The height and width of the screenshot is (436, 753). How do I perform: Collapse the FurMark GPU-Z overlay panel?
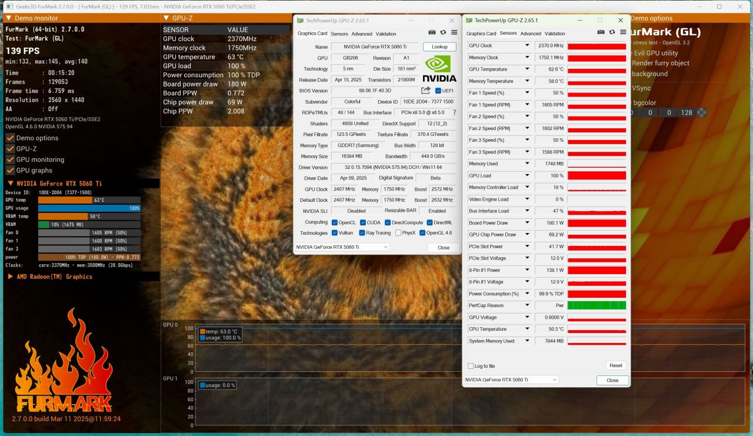pos(166,18)
